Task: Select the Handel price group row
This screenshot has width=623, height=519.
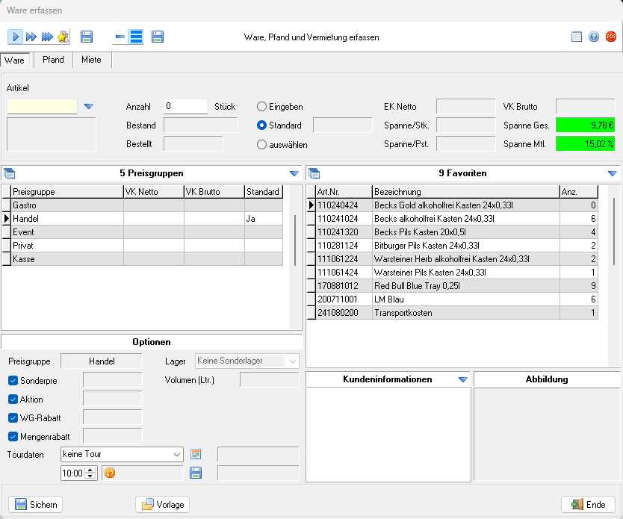Action: (142, 219)
